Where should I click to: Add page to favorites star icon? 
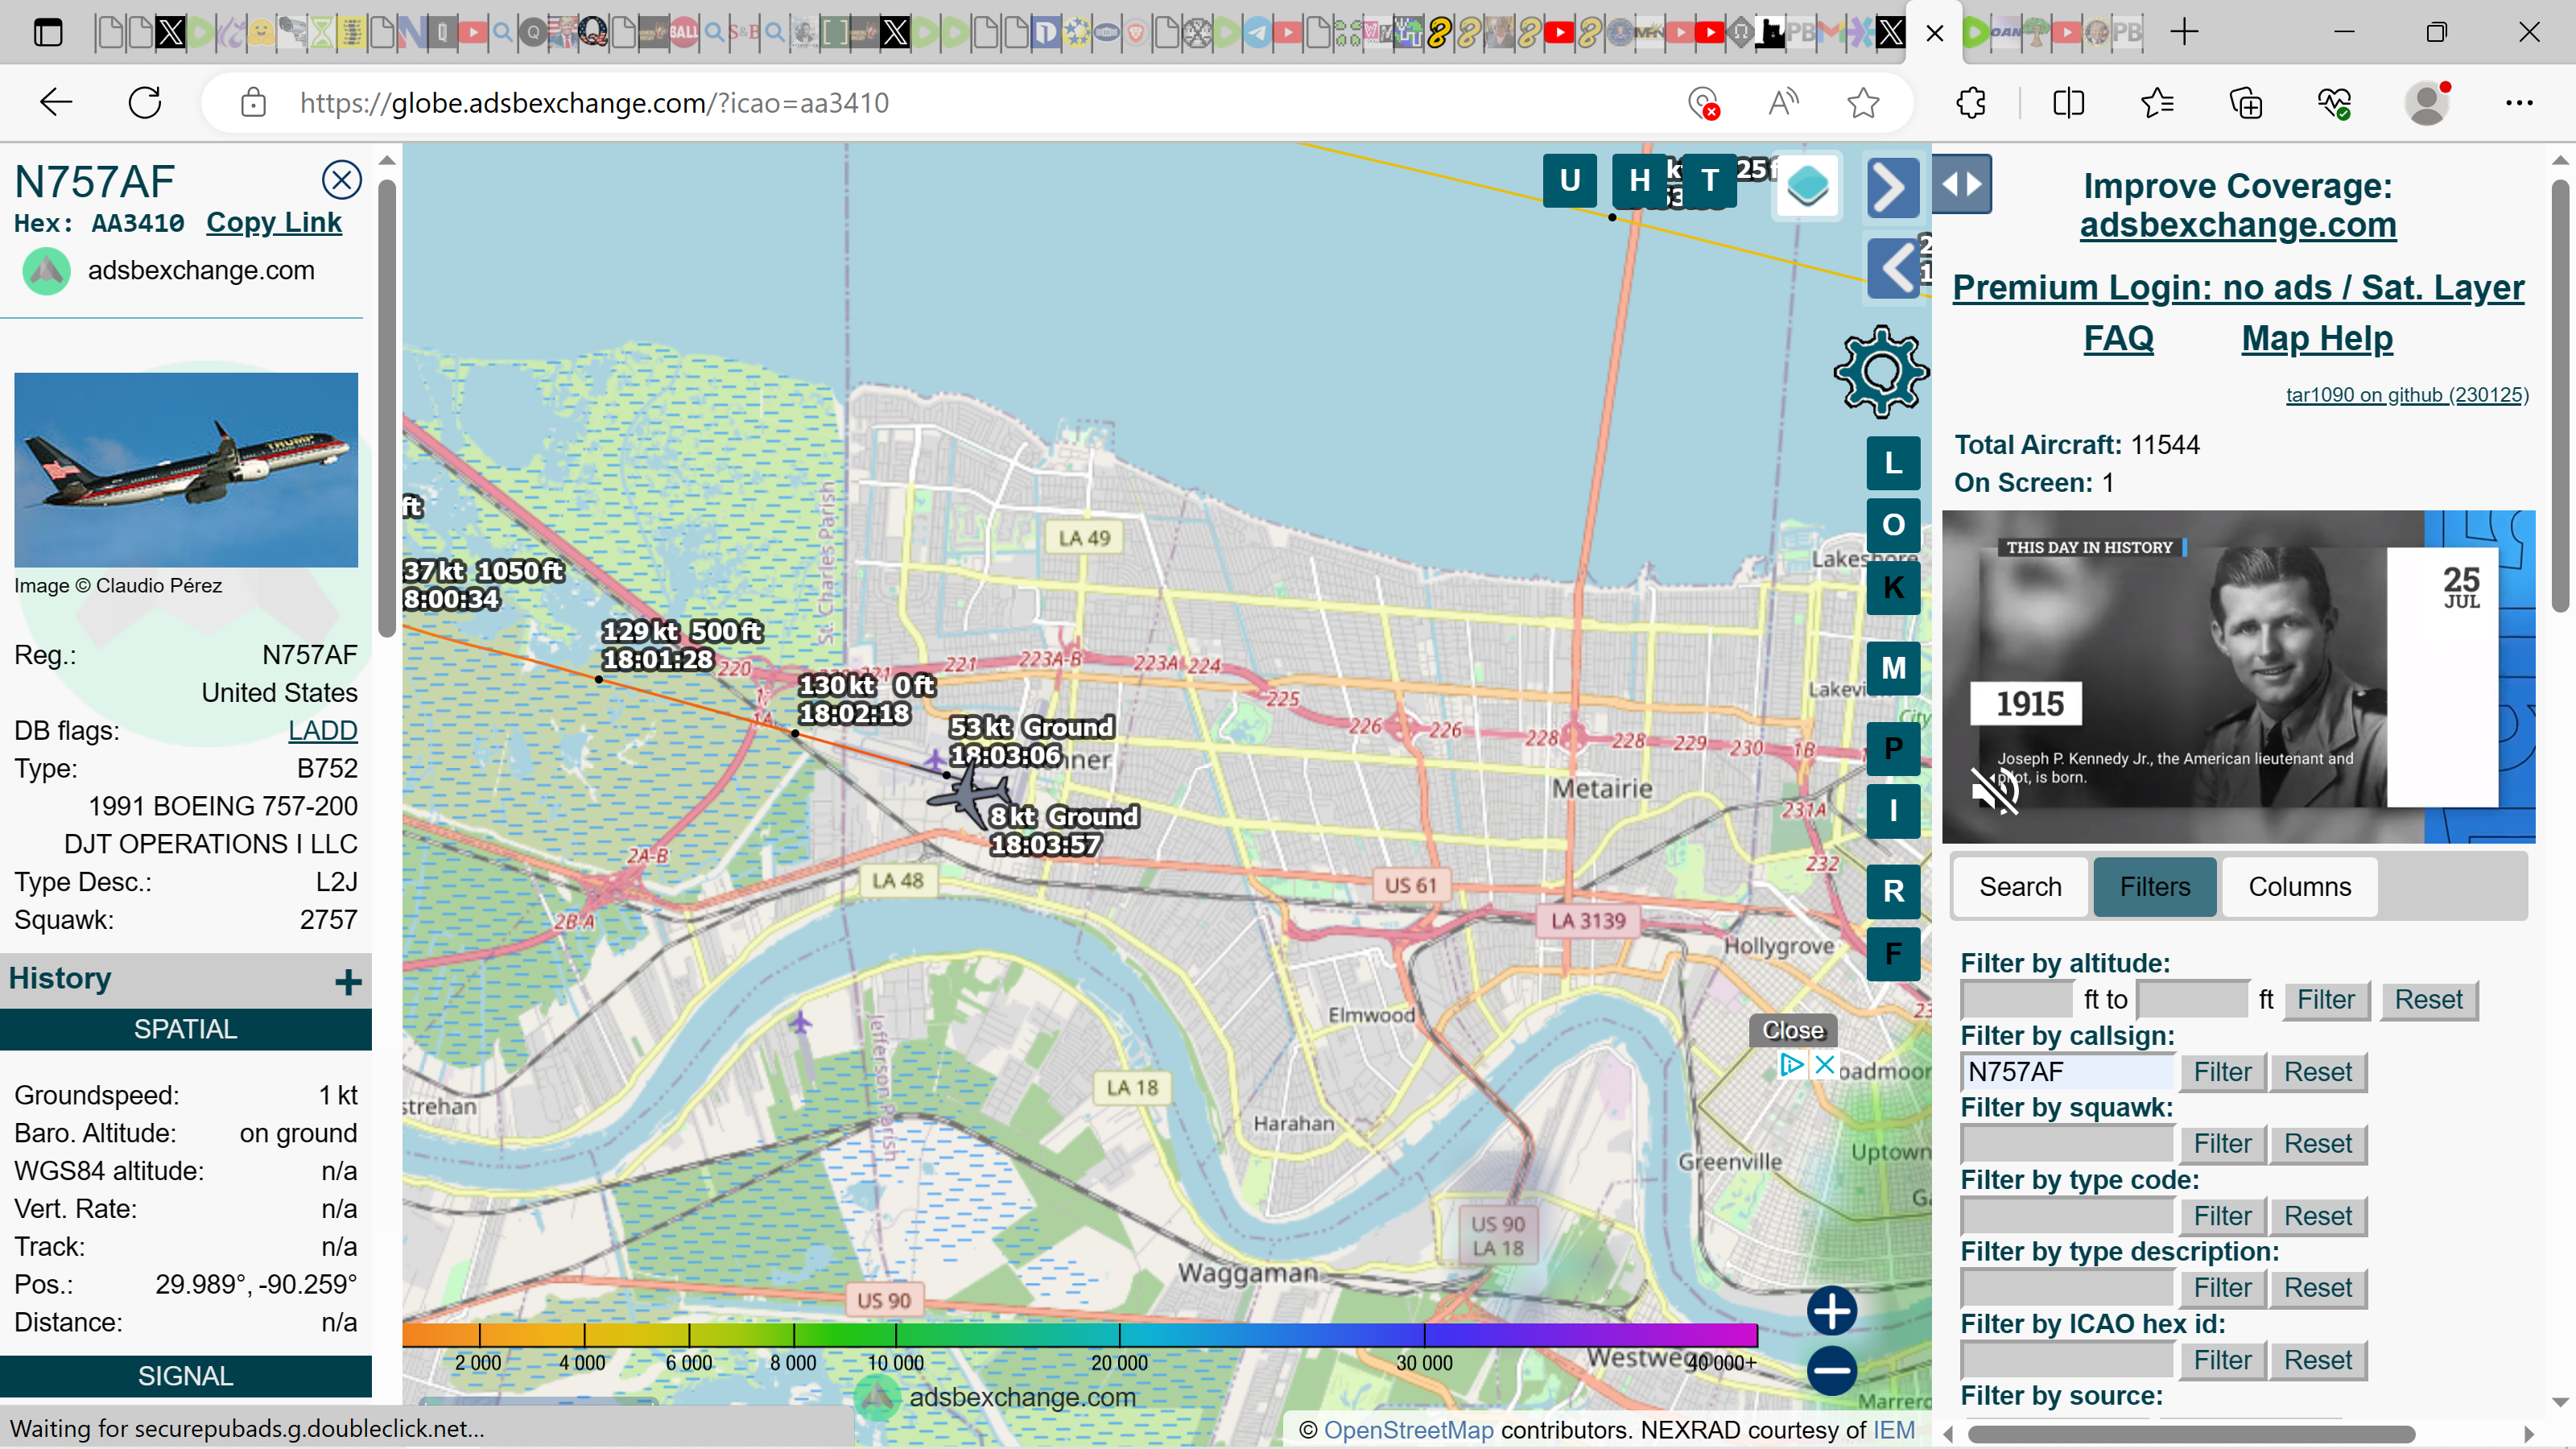click(x=1862, y=102)
